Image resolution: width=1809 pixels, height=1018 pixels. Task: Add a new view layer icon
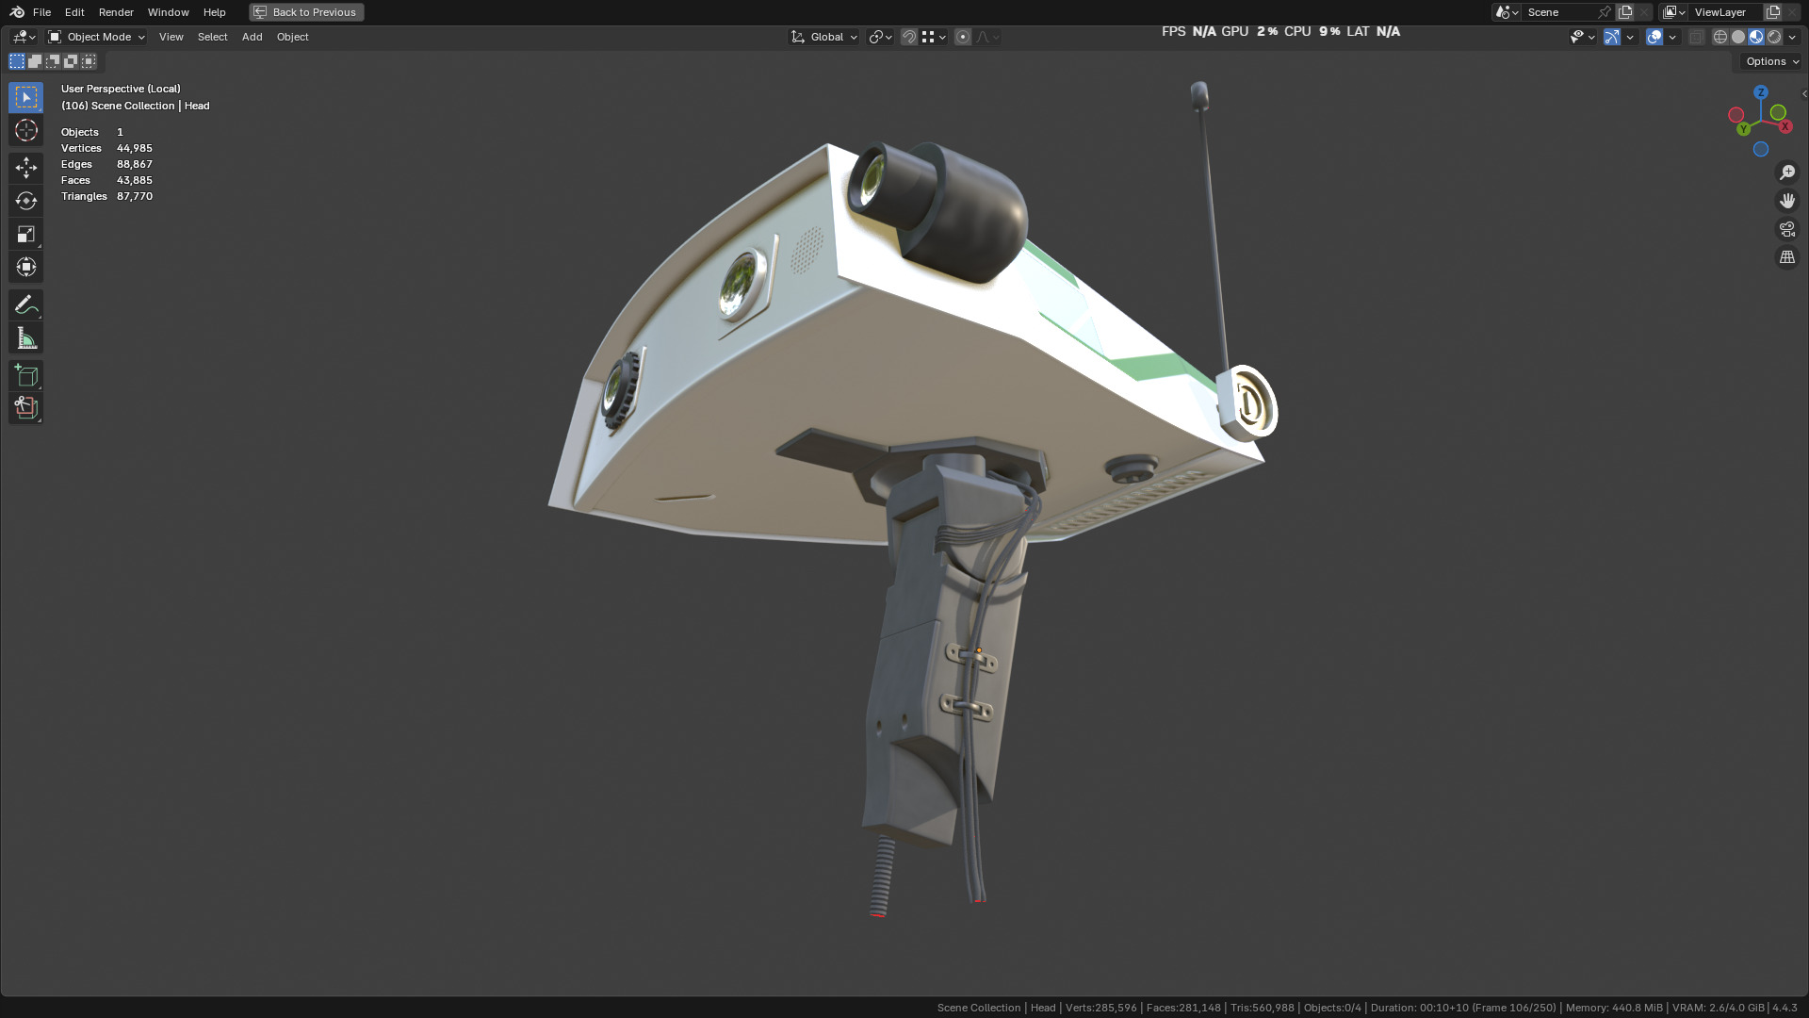click(x=1773, y=12)
